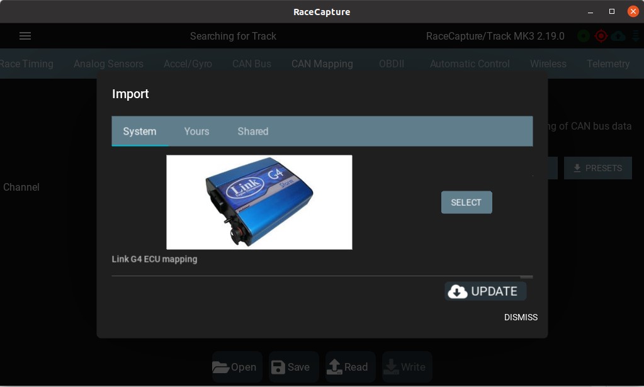Screen dimensions: 644x387
Task: Open the Accel/Gyro section
Action: [188, 64]
